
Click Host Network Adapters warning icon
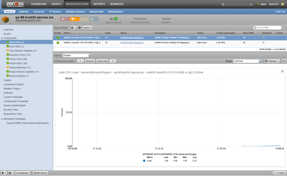(x=8, y=51)
